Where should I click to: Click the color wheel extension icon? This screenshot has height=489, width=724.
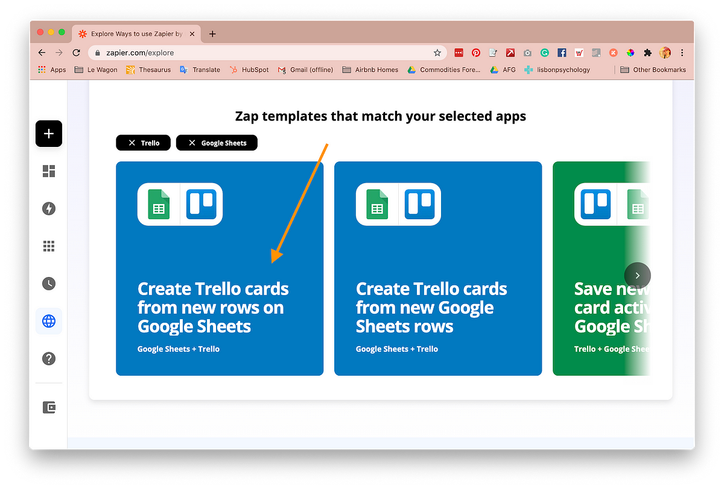pos(630,53)
